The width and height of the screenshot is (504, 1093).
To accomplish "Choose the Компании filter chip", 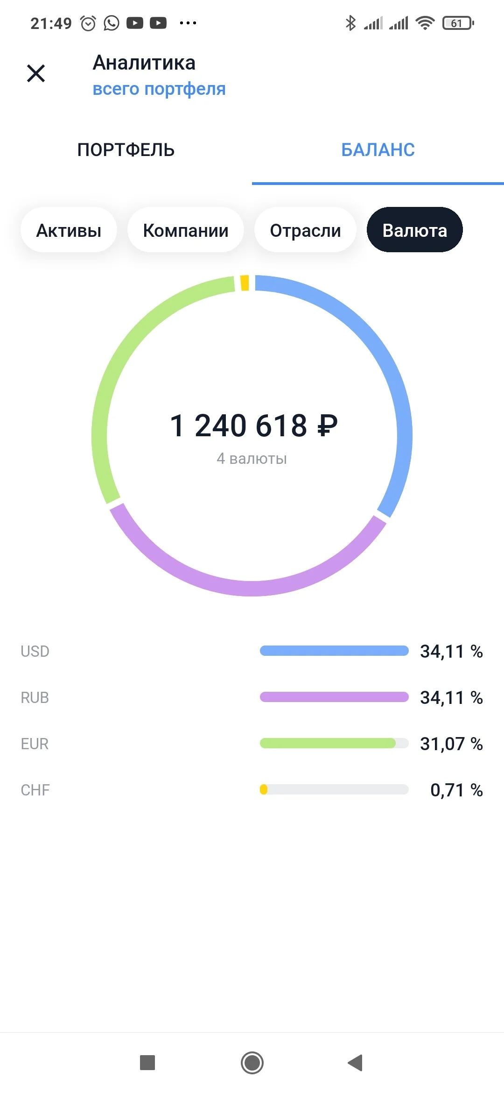I will [186, 230].
